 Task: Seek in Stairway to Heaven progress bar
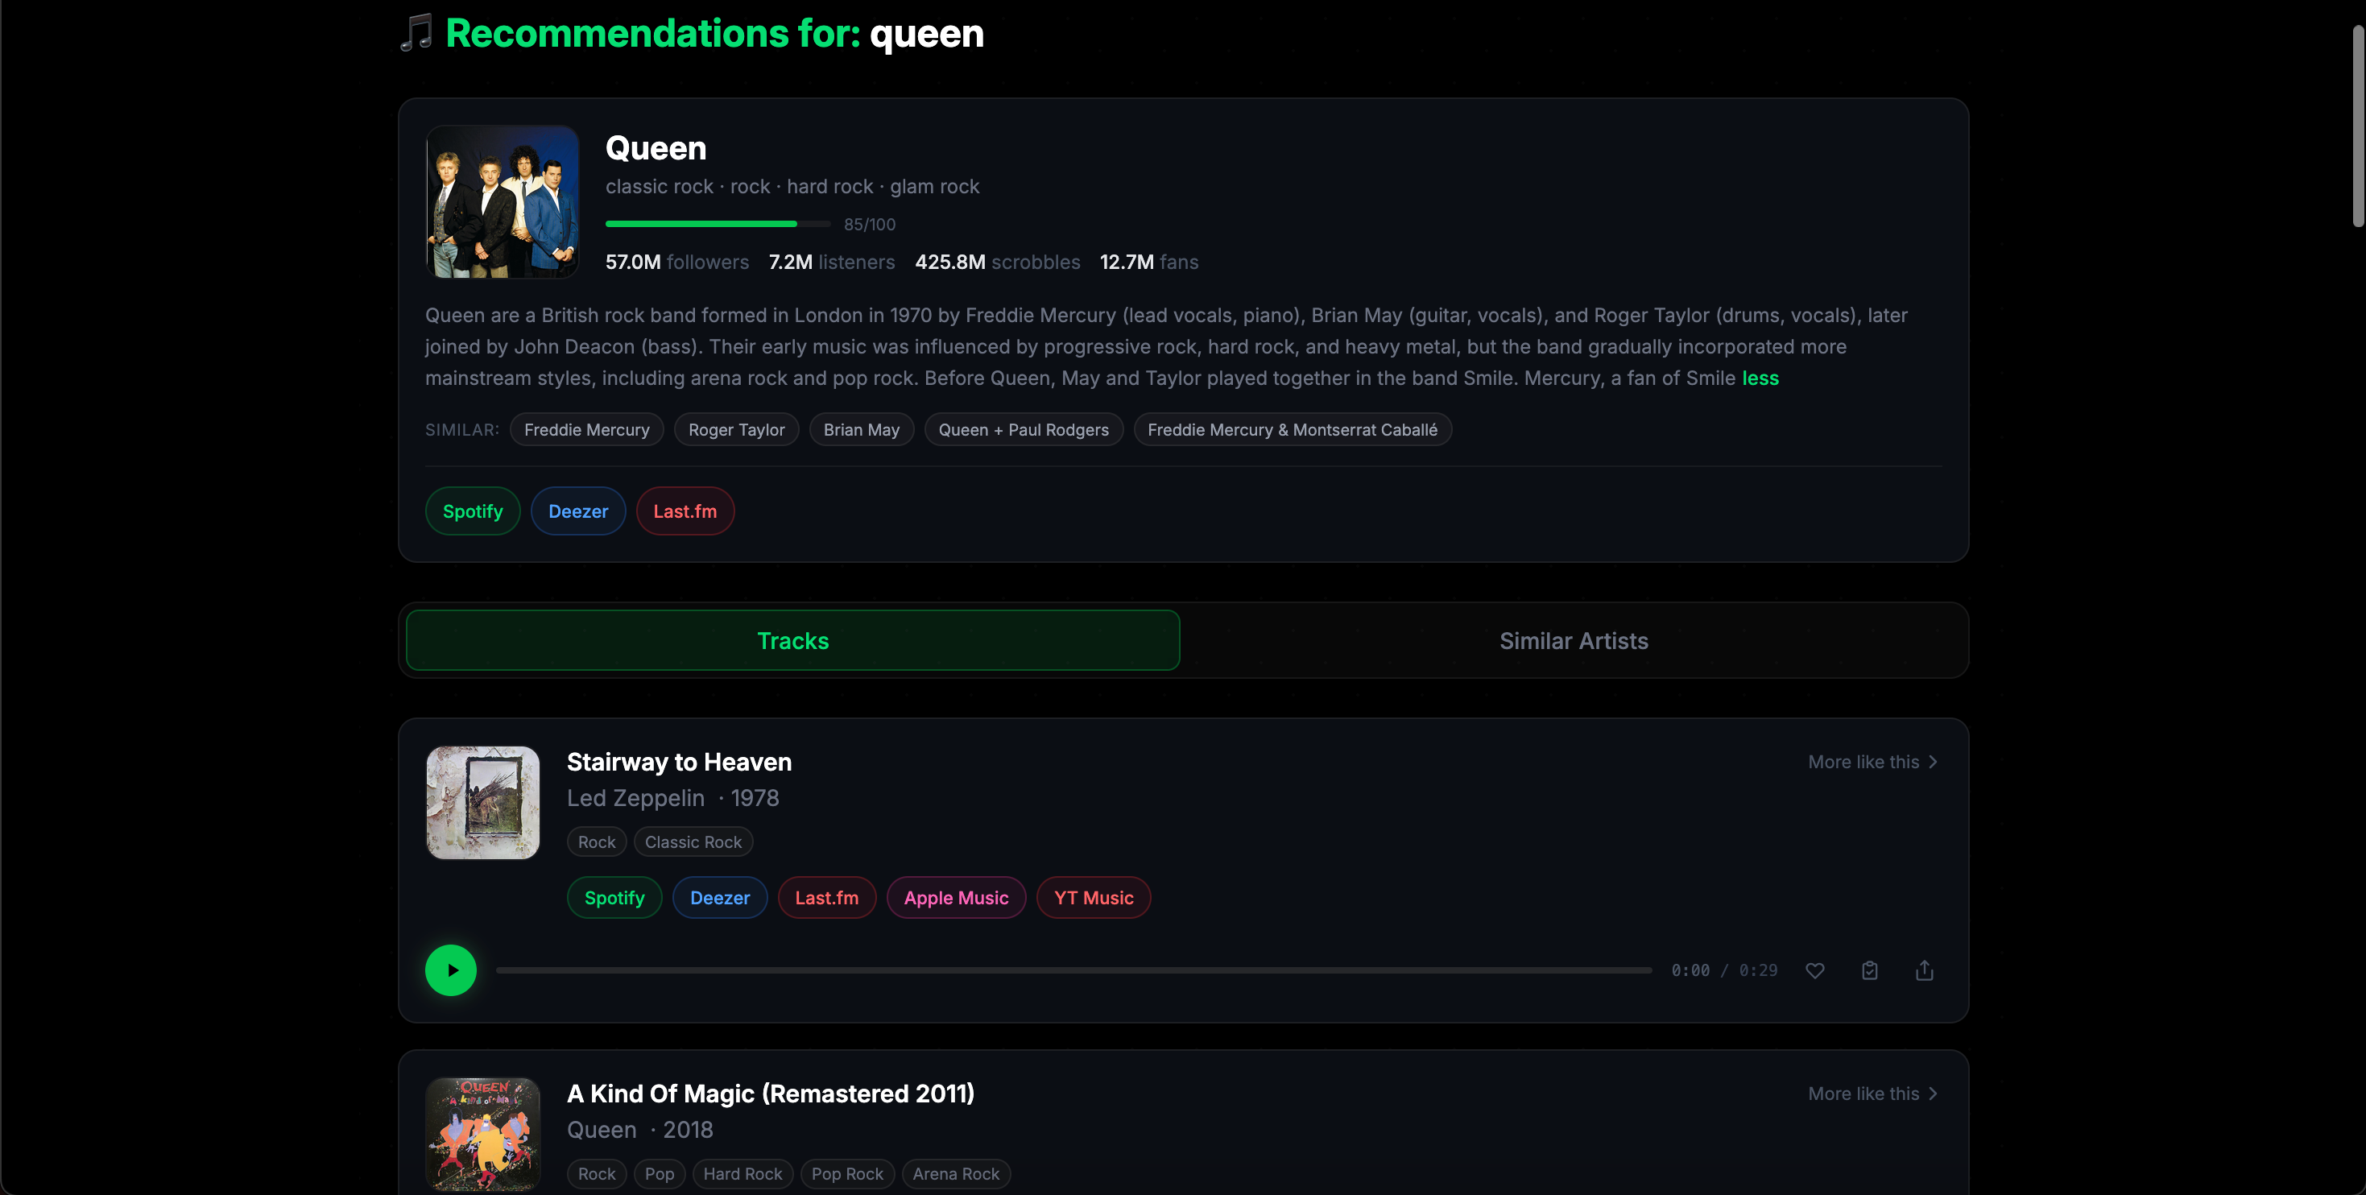[x=1073, y=970]
